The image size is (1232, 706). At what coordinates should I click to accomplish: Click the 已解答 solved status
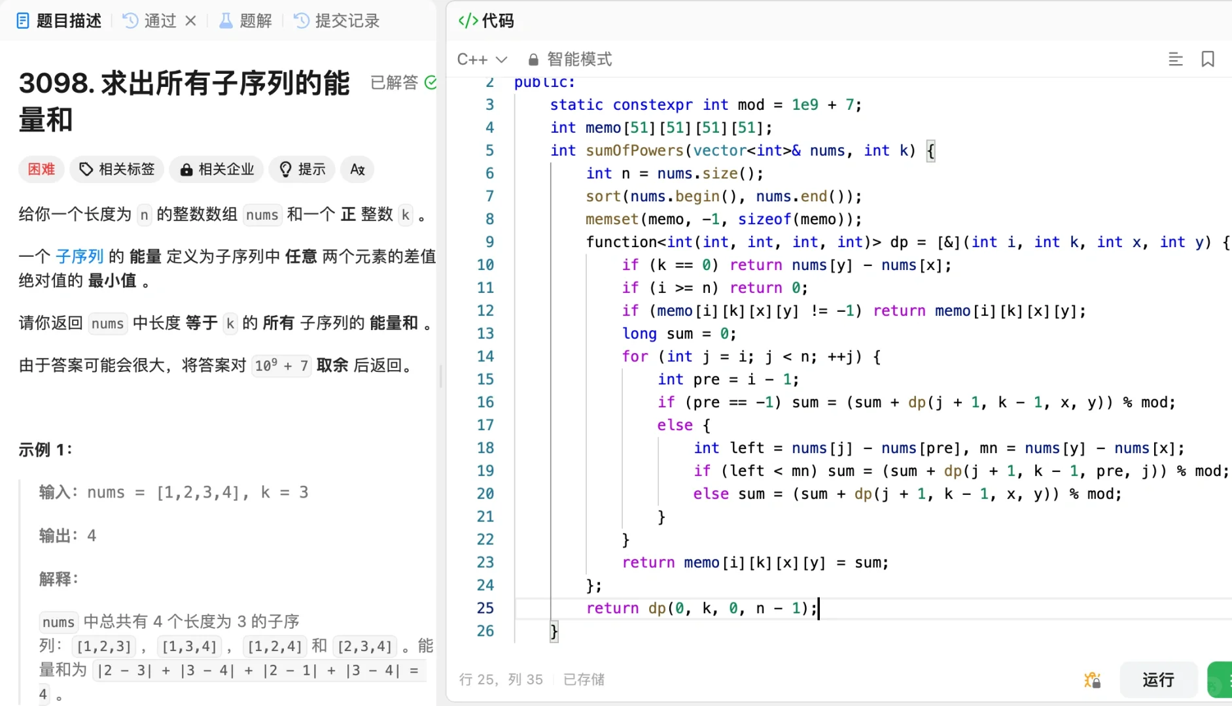pyautogui.click(x=394, y=82)
